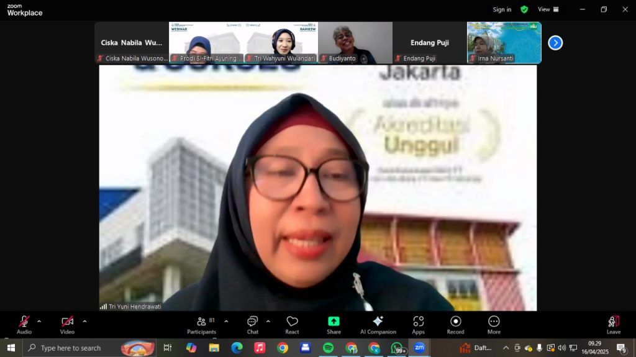Click Sign in at top
This screenshot has width=636, height=357.
point(502,9)
